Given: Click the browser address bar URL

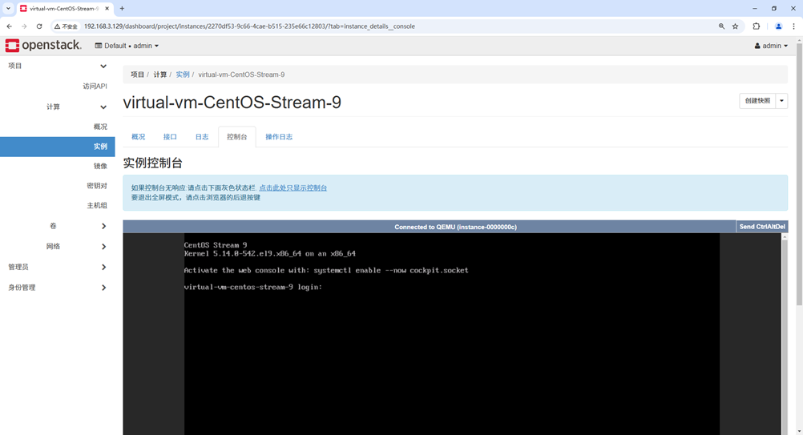Looking at the screenshot, I should (249, 26).
